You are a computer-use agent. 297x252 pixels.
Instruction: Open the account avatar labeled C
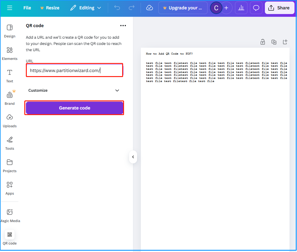click(216, 8)
